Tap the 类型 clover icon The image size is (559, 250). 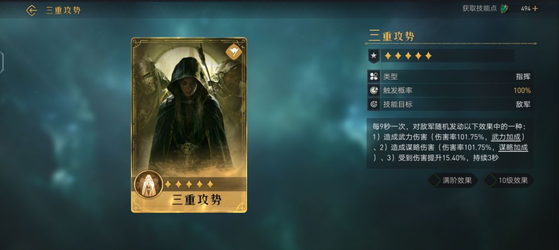[374, 76]
